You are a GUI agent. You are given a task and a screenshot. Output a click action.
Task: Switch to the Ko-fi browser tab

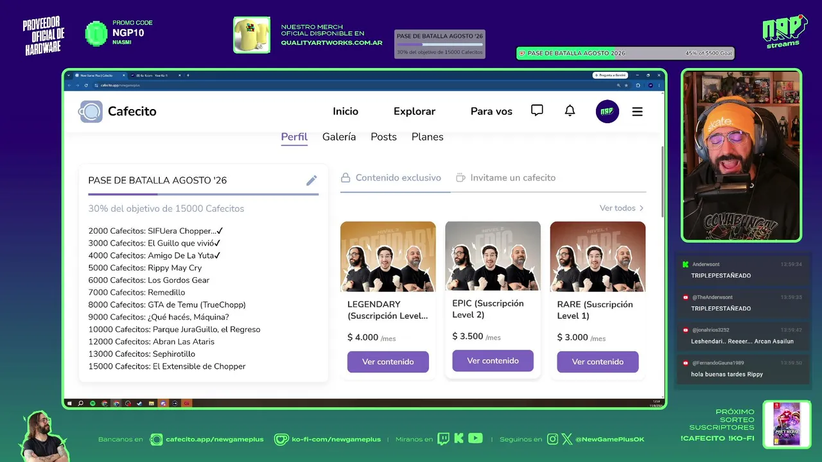coord(155,75)
